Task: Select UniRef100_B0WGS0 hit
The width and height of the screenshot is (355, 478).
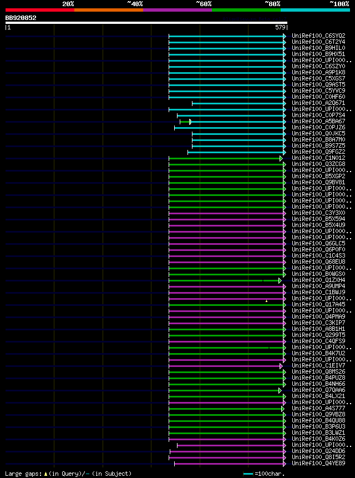Action: [318, 274]
